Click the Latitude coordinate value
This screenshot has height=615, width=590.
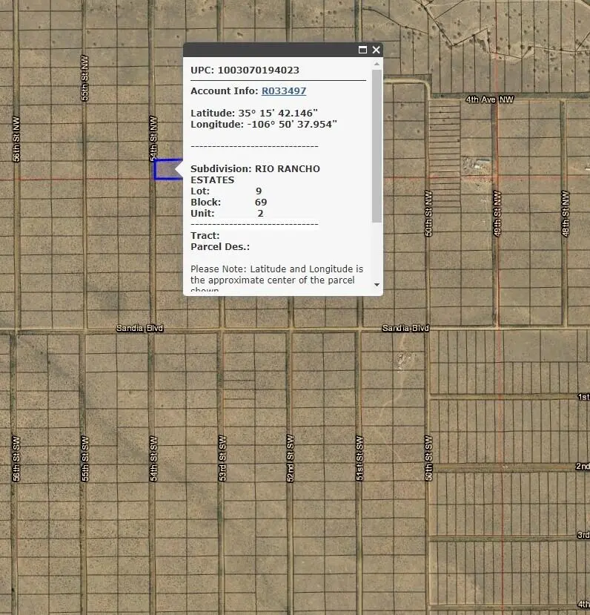point(288,114)
